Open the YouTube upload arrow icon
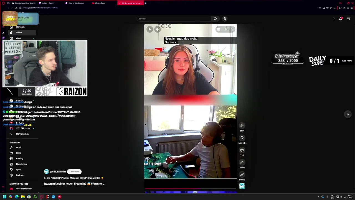The image size is (355, 200). (x=334, y=19)
